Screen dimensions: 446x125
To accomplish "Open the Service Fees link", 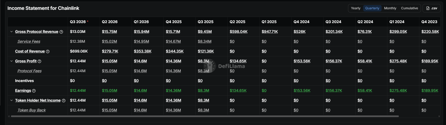I will click(x=29, y=41).
